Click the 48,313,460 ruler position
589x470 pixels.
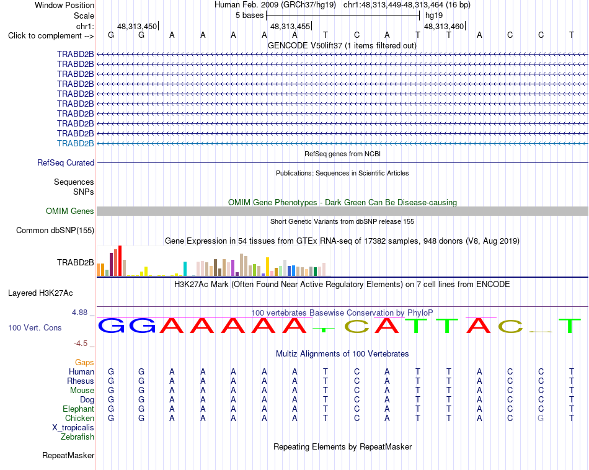444,26
